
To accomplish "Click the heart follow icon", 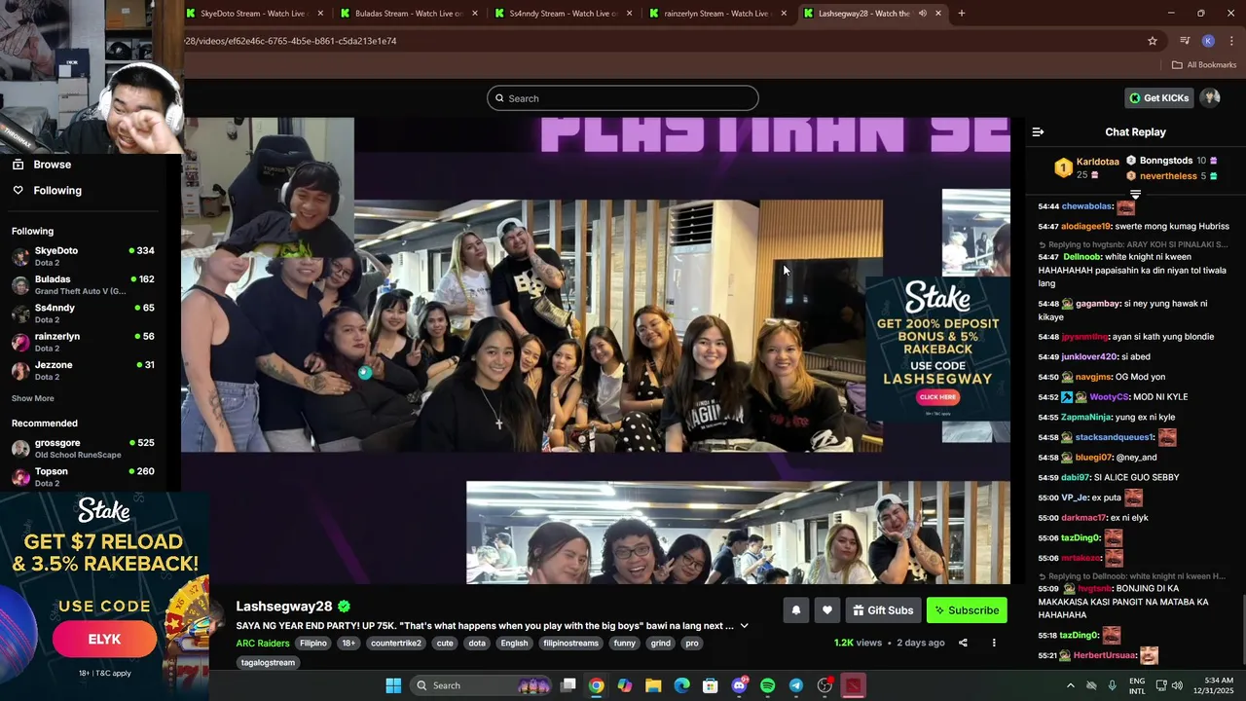I will click(827, 610).
